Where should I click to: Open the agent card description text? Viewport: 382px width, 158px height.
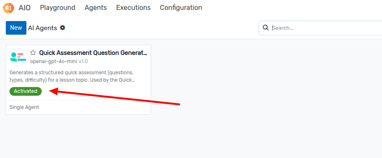click(x=72, y=76)
